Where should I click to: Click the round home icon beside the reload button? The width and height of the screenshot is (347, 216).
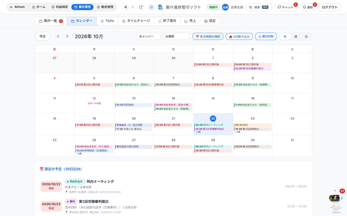click(x=151, y=7)
